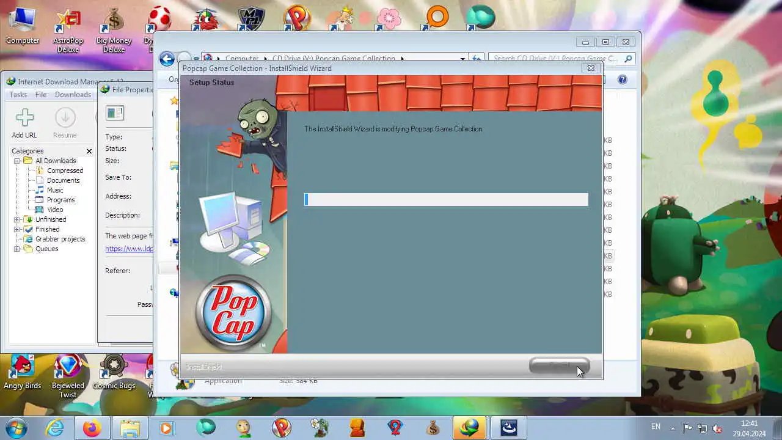This screenshot has width=782, height=440.
Task: Click the refresh button beside address bar
Action: (477, 59)
